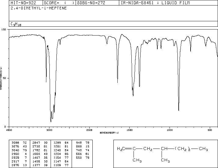Click the 2929 wavenumber in the peak table
This screenshot has height=168, width=218.
pos(15,158)
